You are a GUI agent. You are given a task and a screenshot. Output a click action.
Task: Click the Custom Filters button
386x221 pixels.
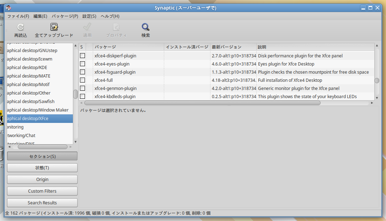[x=42, y=191]
